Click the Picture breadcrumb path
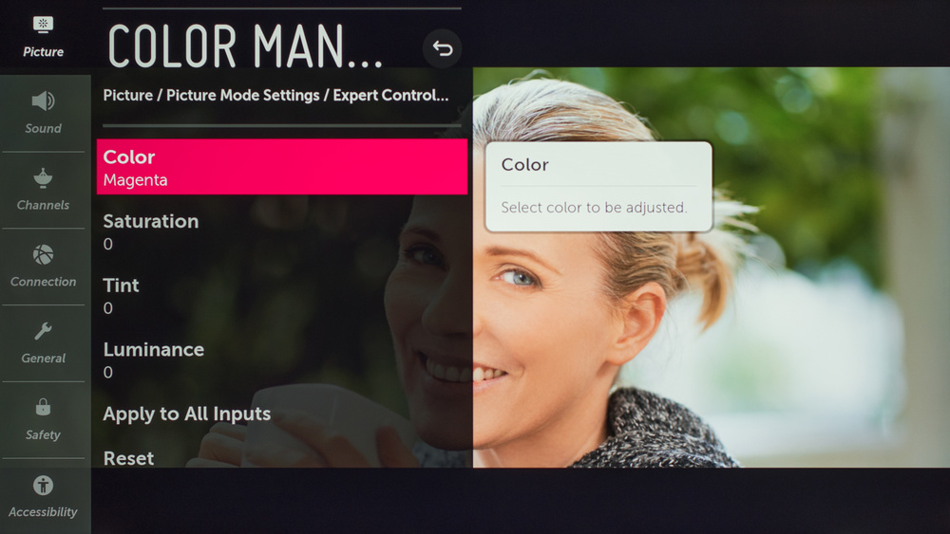950x534 pixels. click(x=275, y=96)
